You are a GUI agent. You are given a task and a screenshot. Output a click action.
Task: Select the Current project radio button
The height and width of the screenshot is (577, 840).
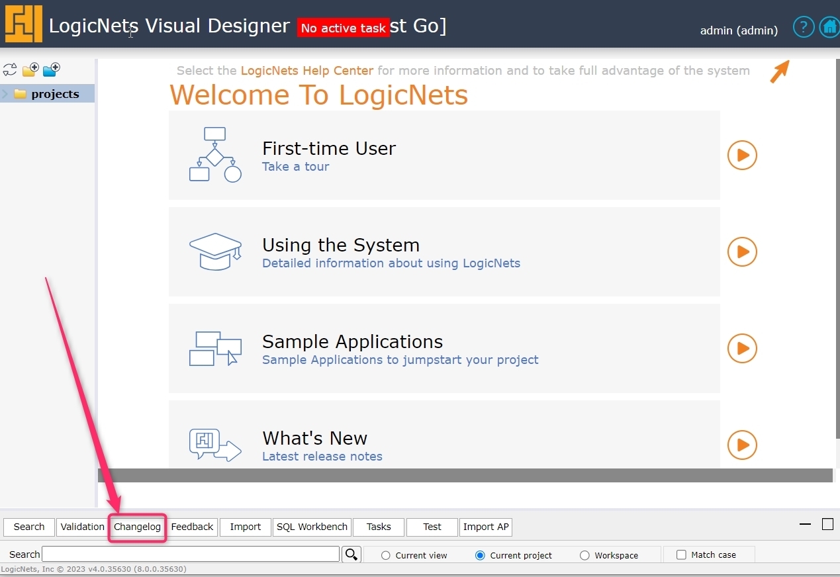481,556
